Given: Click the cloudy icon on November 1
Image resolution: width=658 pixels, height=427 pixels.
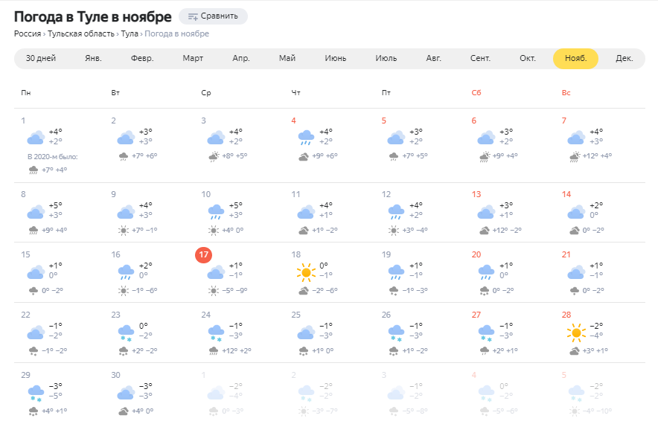Looking at the screenshot, I should pos(36,138).
